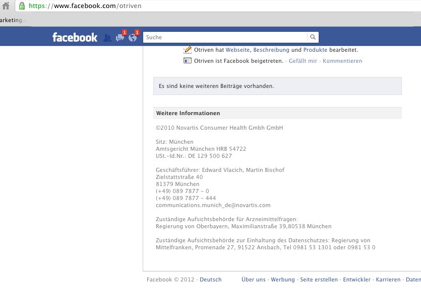Open the Beschreibung link
This screenshot has width=421, height=289.
click(x=271, y=50)
